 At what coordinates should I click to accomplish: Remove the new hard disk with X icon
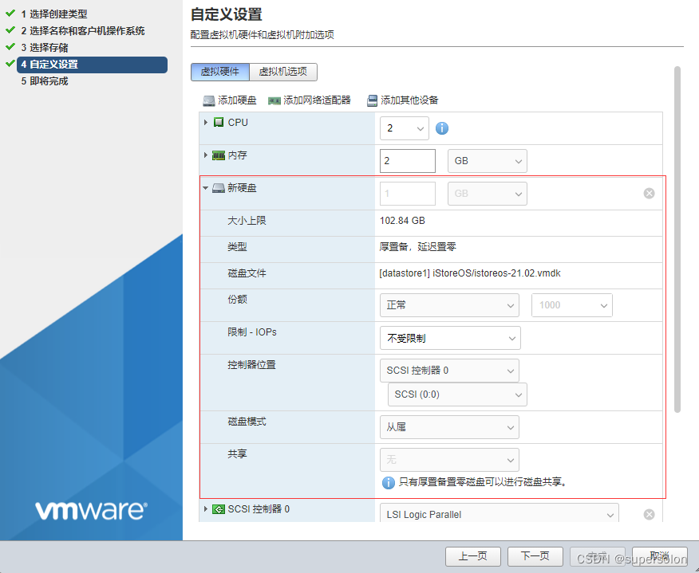pyautogui.click(x=649, y=193)
